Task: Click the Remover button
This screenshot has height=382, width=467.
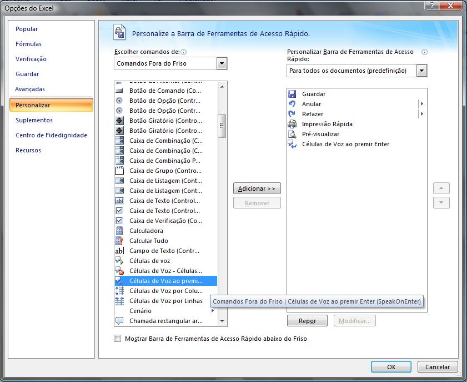Action: (257, 203)
